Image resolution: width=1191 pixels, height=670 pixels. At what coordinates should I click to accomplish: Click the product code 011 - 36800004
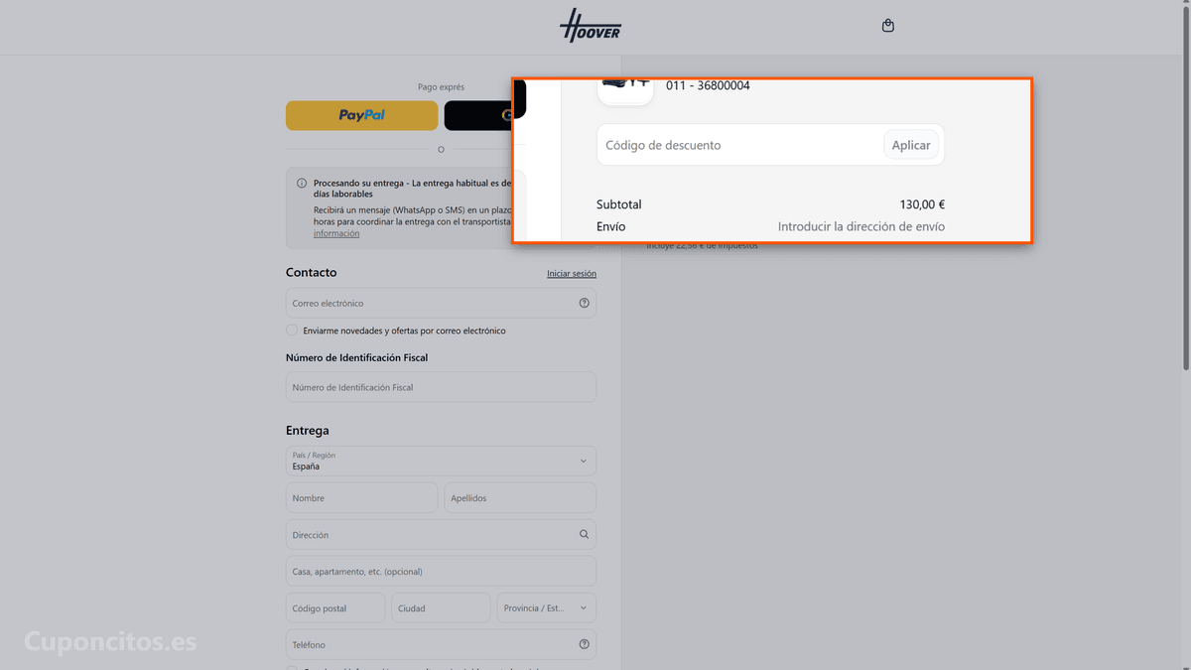pos(708,85)
